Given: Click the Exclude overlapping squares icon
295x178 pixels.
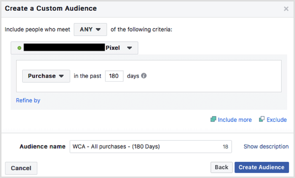Looking at the screenshot, I should [x=262, y=119].
